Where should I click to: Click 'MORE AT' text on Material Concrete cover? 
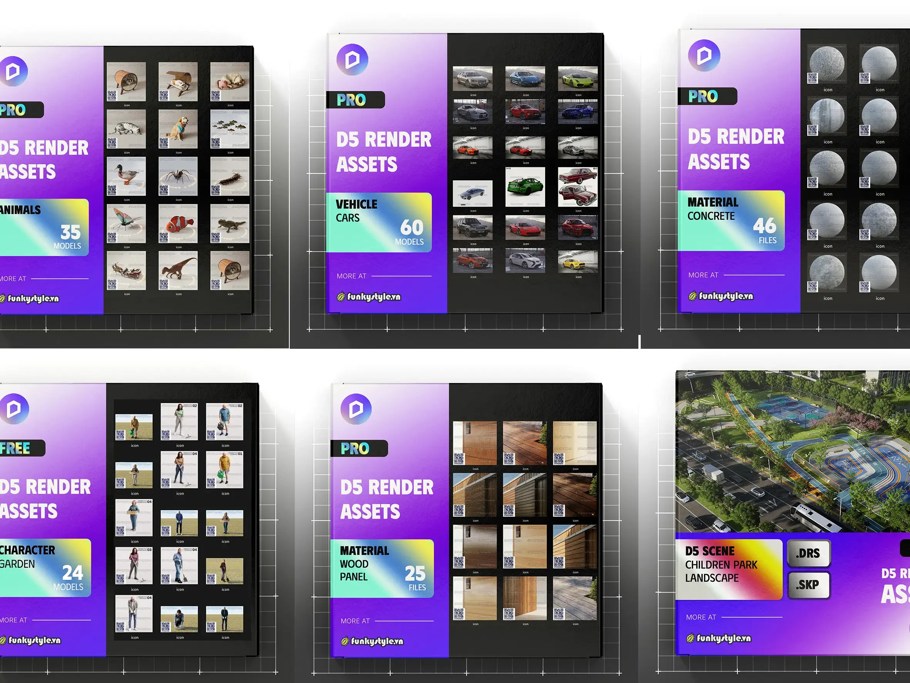point(703,275)
